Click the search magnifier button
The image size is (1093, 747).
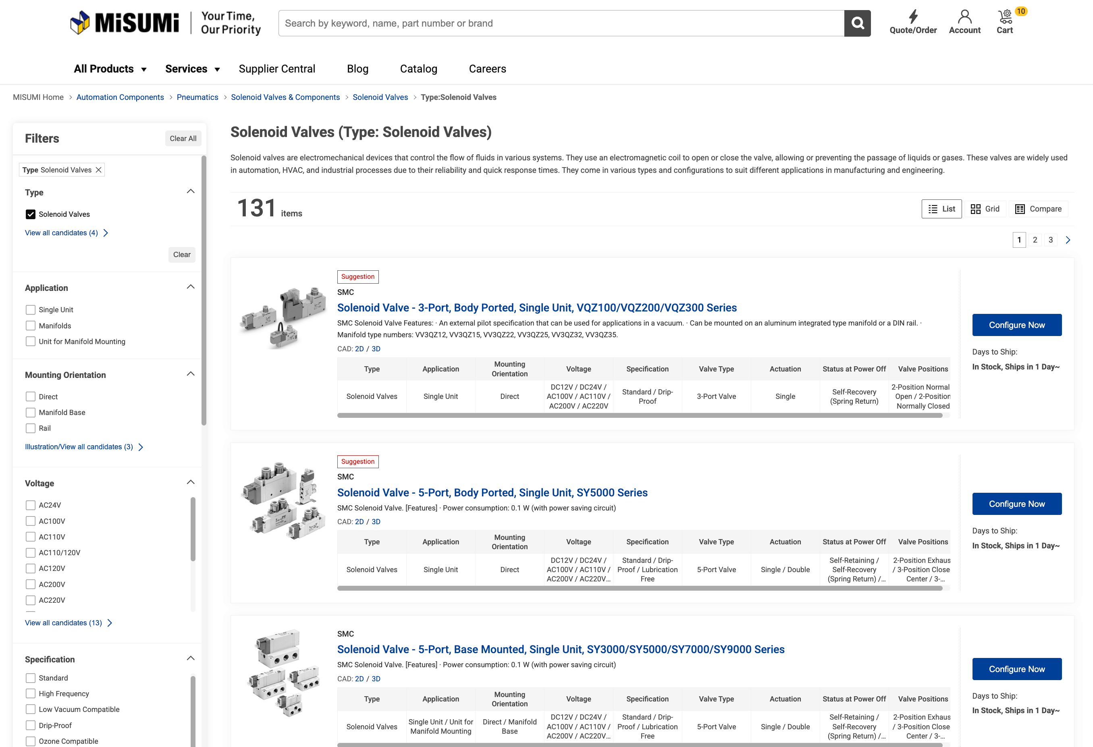pos(857,23)
